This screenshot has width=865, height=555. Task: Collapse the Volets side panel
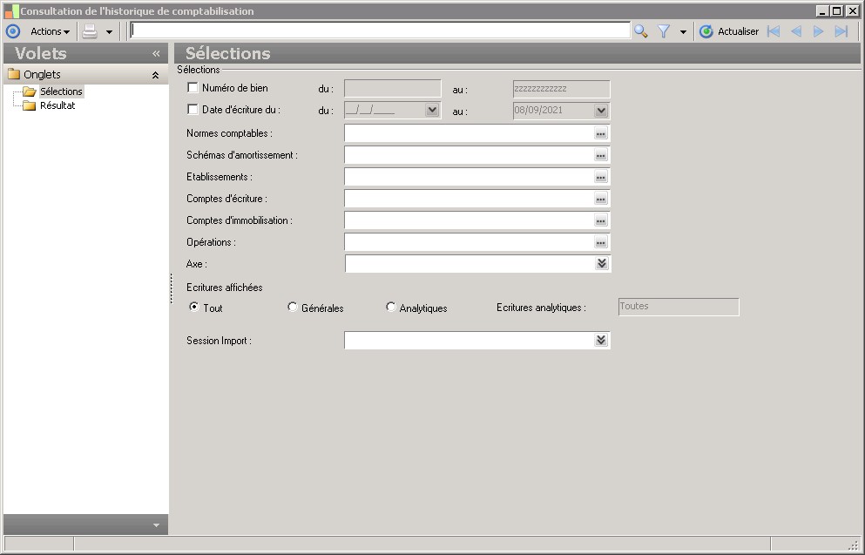click(156, 53)
